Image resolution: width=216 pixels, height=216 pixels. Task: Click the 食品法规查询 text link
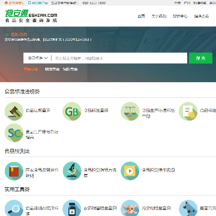click(x=38, y=110)
